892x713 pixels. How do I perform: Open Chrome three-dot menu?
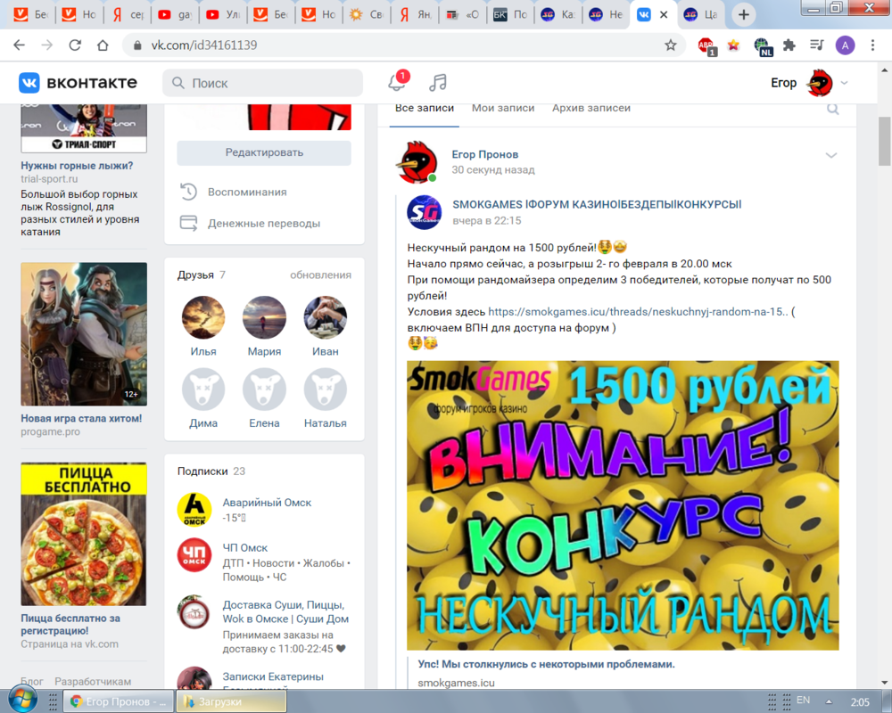(872, 45)
